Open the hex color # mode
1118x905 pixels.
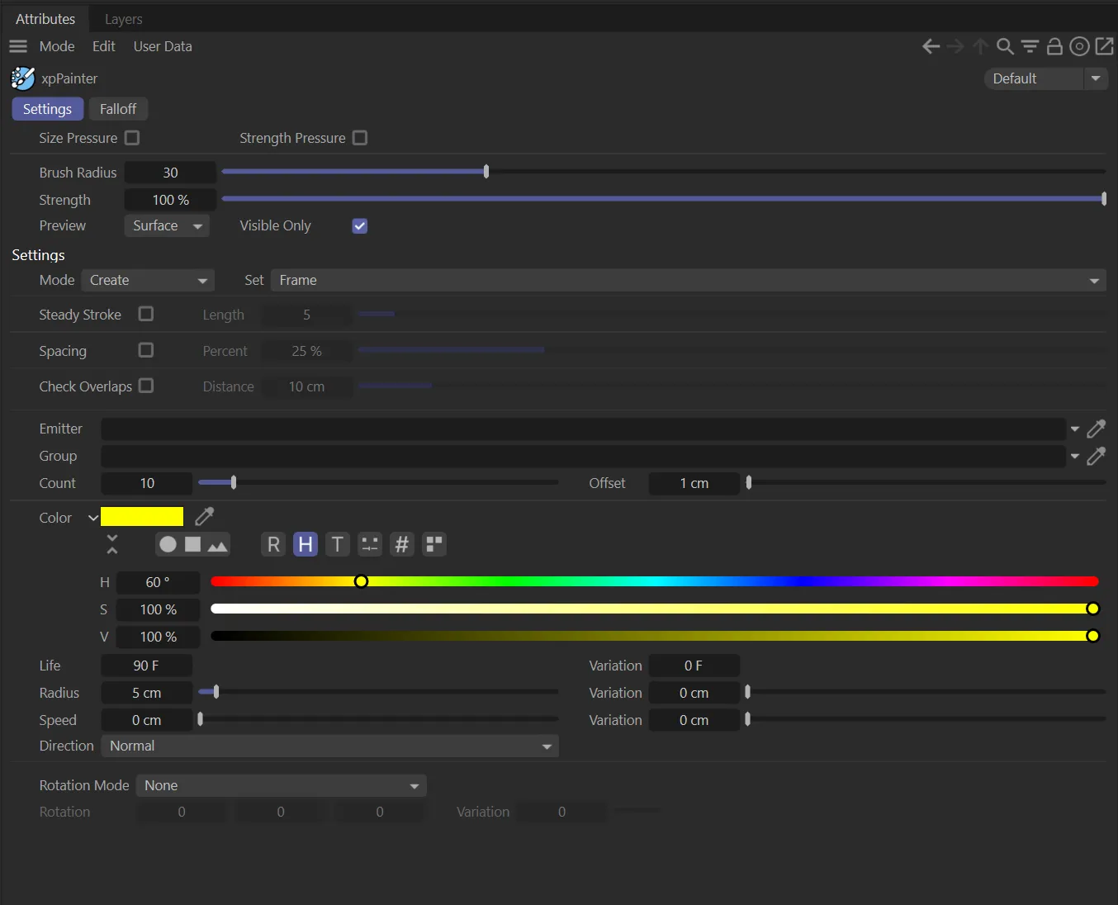[401, 544]
